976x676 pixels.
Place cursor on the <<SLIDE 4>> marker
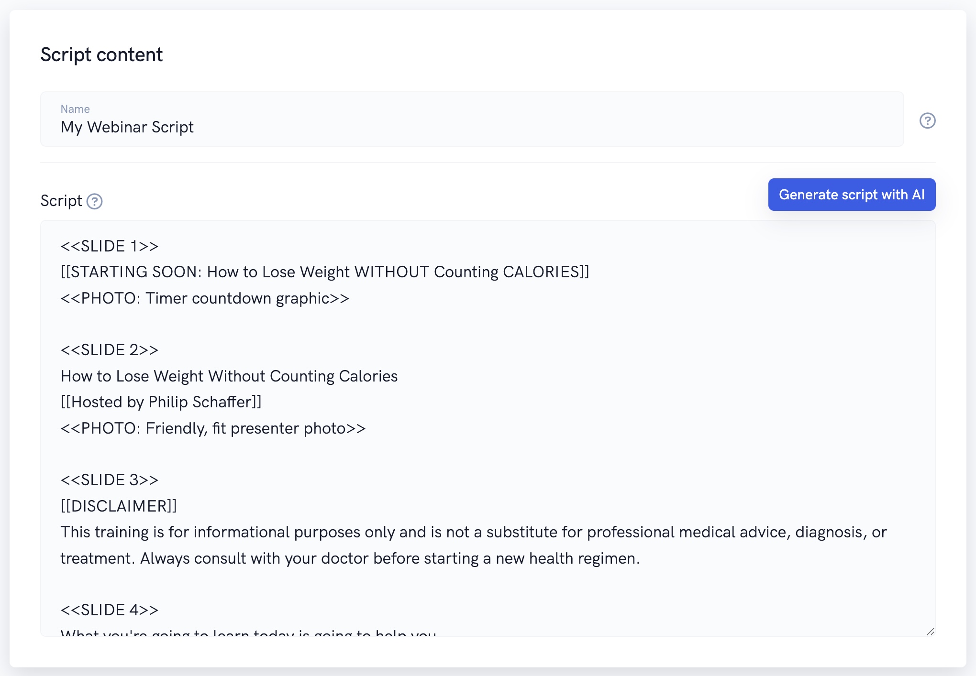click(110, 610)
